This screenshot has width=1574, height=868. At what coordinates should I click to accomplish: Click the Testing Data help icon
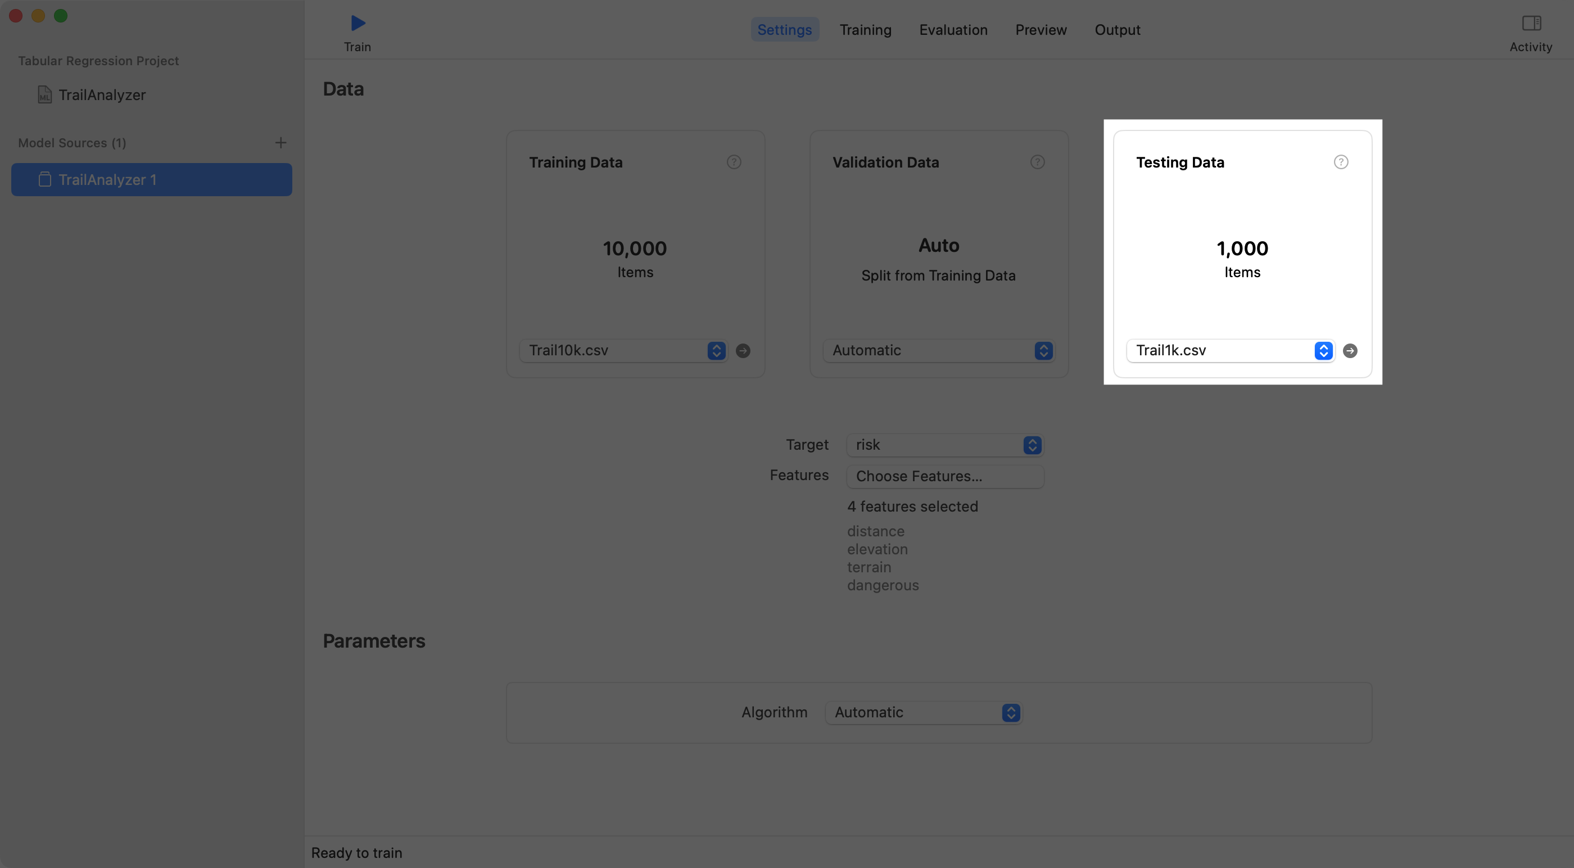tap(1341, 162)
